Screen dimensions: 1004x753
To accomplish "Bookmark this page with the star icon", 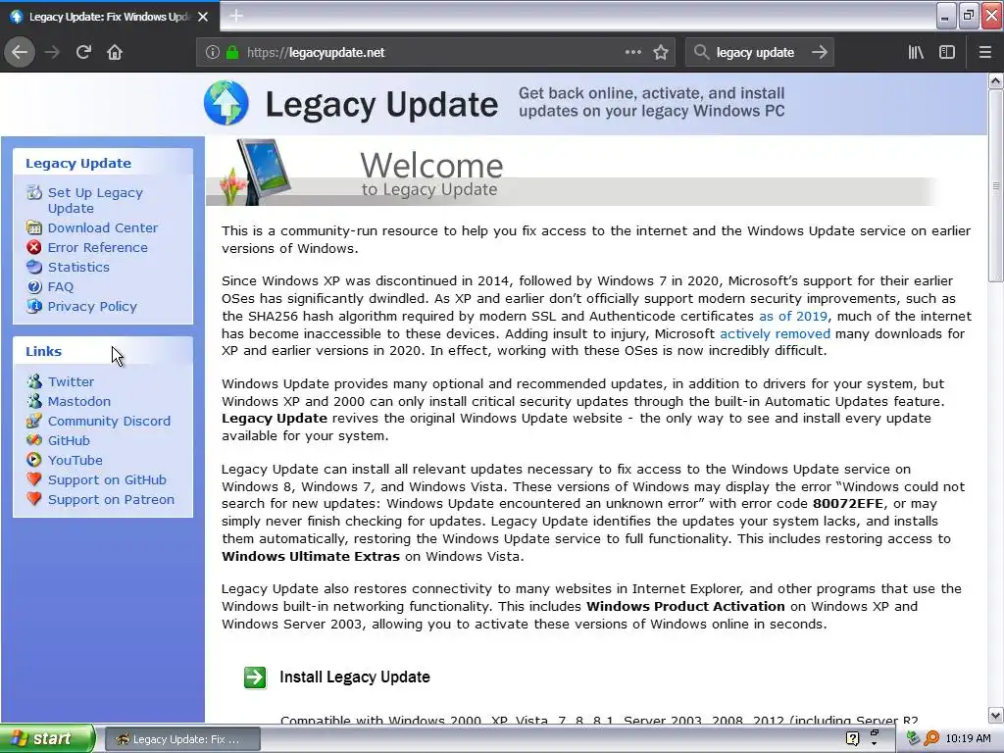I will coord(661,52).
